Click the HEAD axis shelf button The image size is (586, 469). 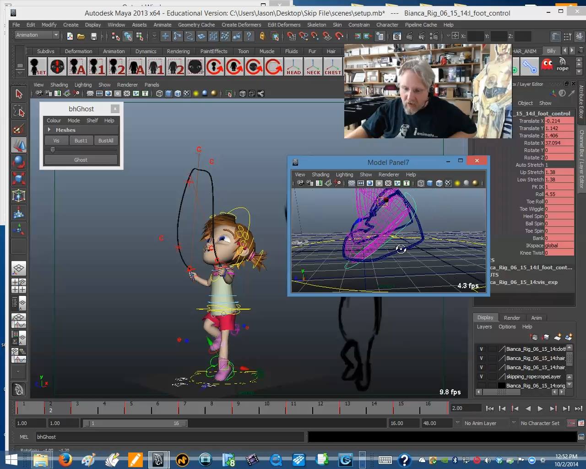pyautogui.click(x=293, y=66)
